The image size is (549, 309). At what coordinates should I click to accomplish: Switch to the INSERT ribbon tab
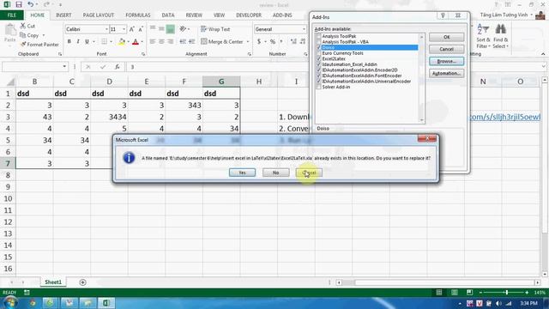tap(63, 15)
